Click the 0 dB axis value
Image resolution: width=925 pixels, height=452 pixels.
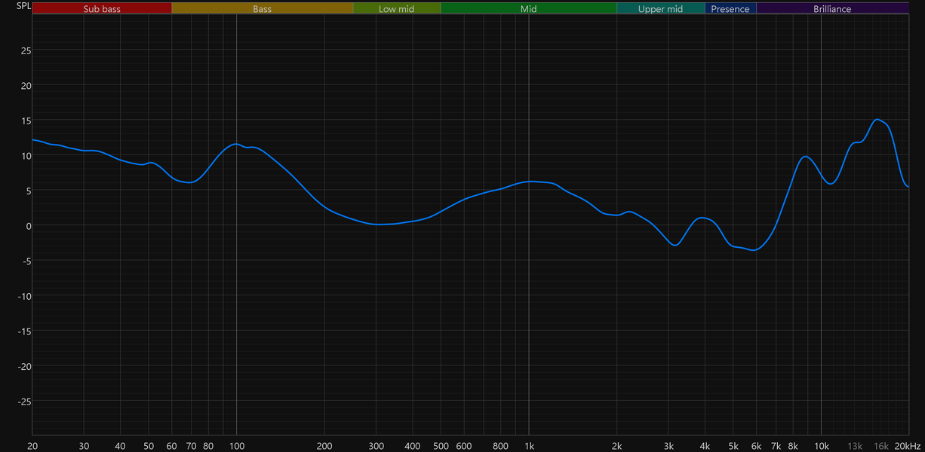[28, 226]
